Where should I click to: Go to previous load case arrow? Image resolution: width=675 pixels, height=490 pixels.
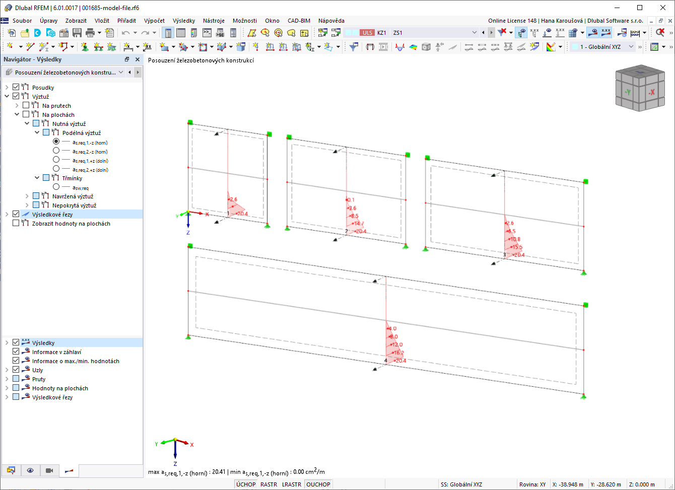(484, 33)
